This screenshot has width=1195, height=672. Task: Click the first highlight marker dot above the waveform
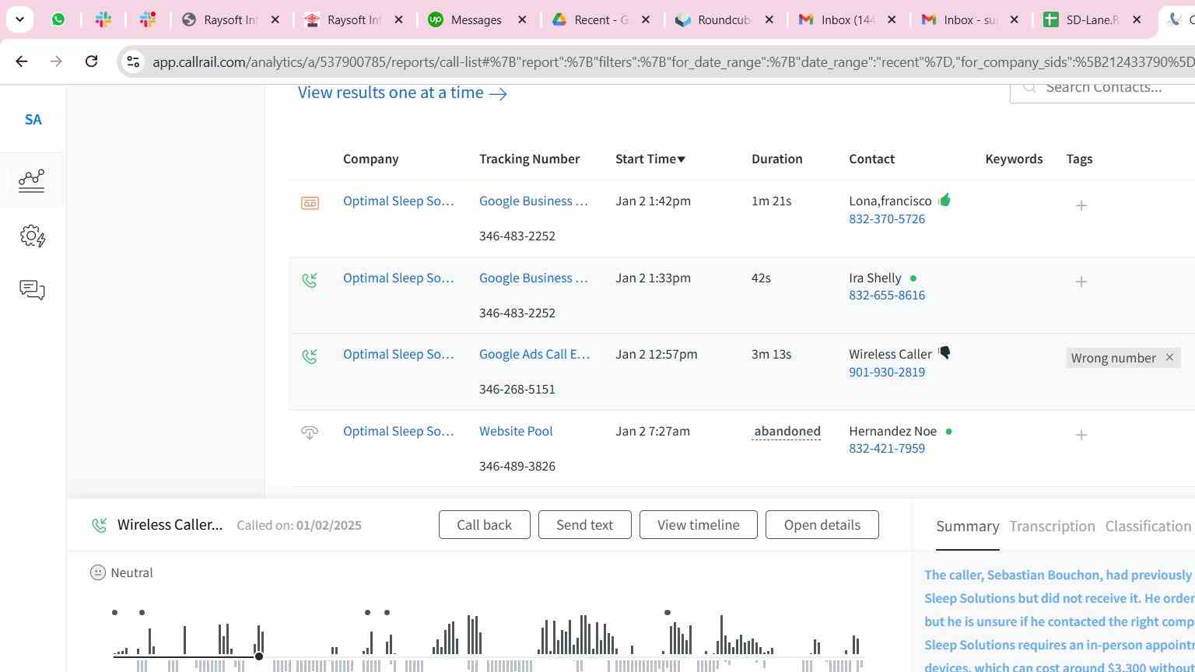115,613
